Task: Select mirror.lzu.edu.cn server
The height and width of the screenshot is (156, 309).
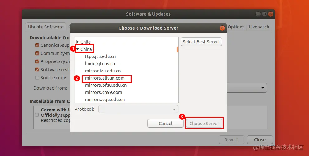Action: click(x=103, y=71)
